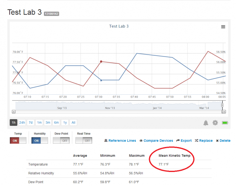The image size is (236, 186).
Task: Open the chart hamburger menu
Action: point(223,27)
